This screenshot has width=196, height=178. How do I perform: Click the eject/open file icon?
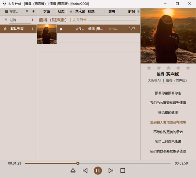click(73, 171)
